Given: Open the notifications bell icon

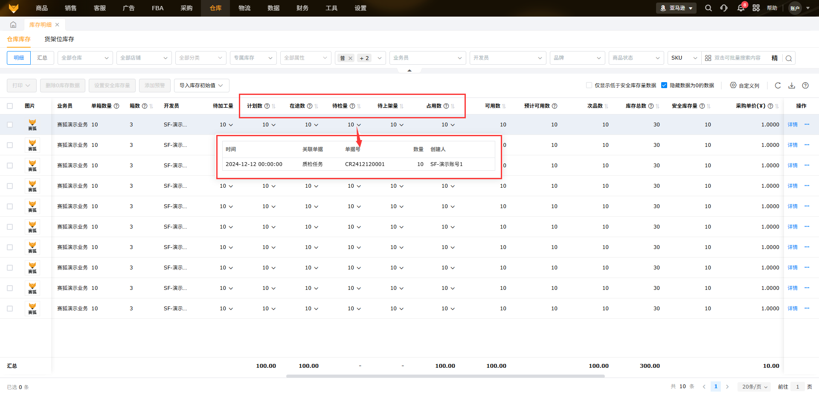Looking at the screenshot, I should point(741,8).
